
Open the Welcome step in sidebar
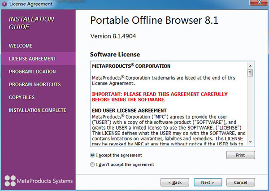(x=21, y=46)
